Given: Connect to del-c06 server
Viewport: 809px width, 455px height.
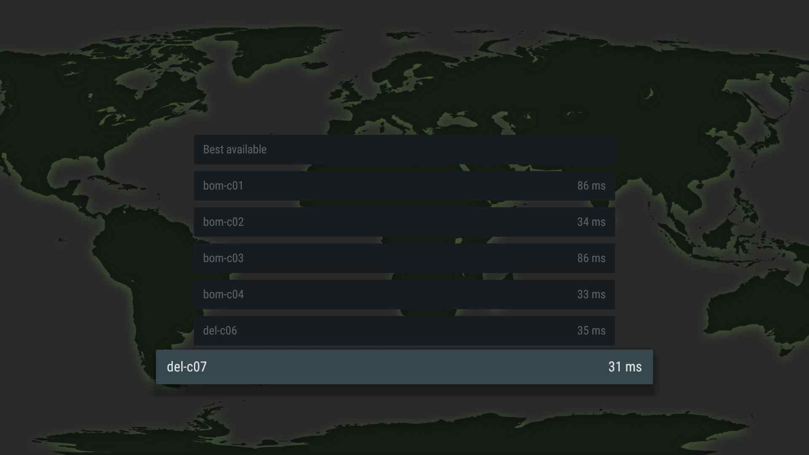Looking at the screenshot, I should coord(404,331).
